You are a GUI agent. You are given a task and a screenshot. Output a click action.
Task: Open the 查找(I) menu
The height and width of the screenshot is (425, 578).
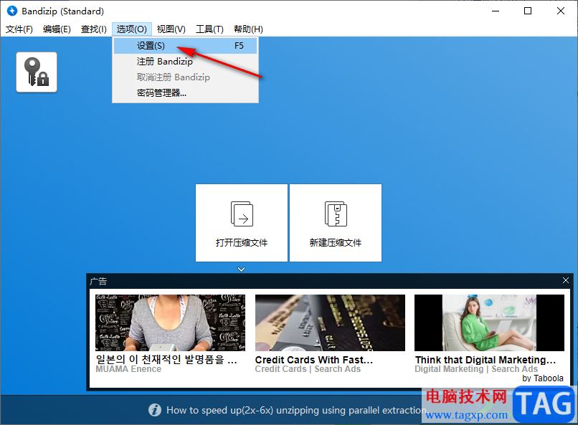[94, 29]
